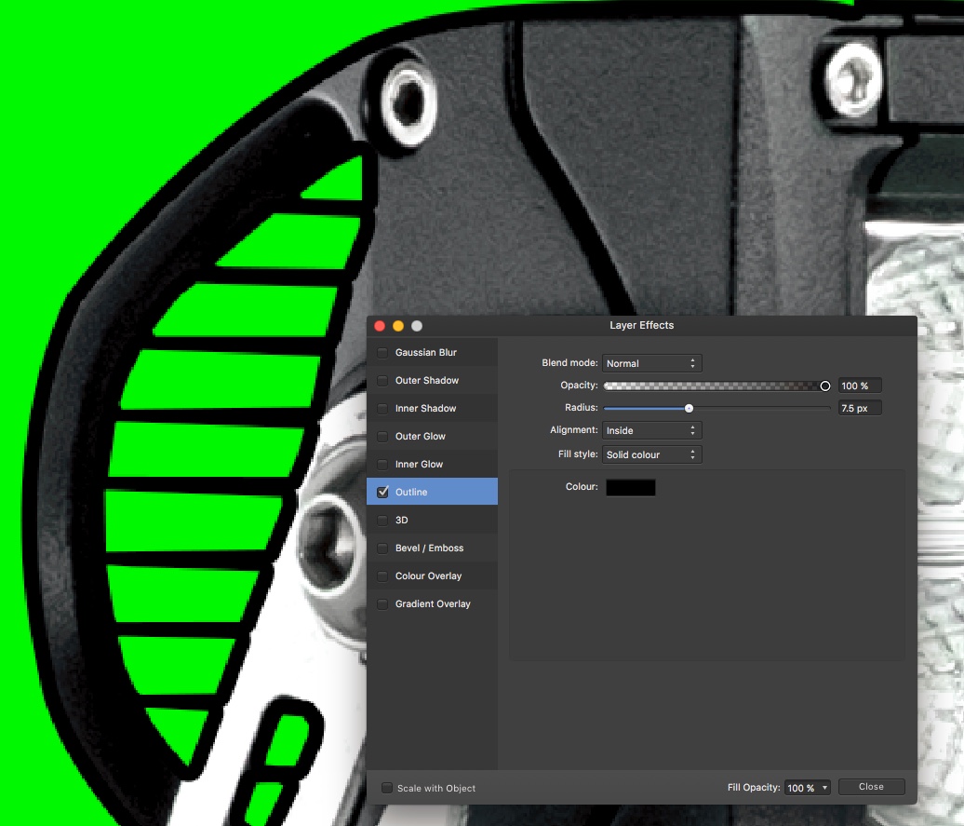This screenshot has height=826, width=964.
Task: Click the Opacity slider track
Action: point(716,386)
